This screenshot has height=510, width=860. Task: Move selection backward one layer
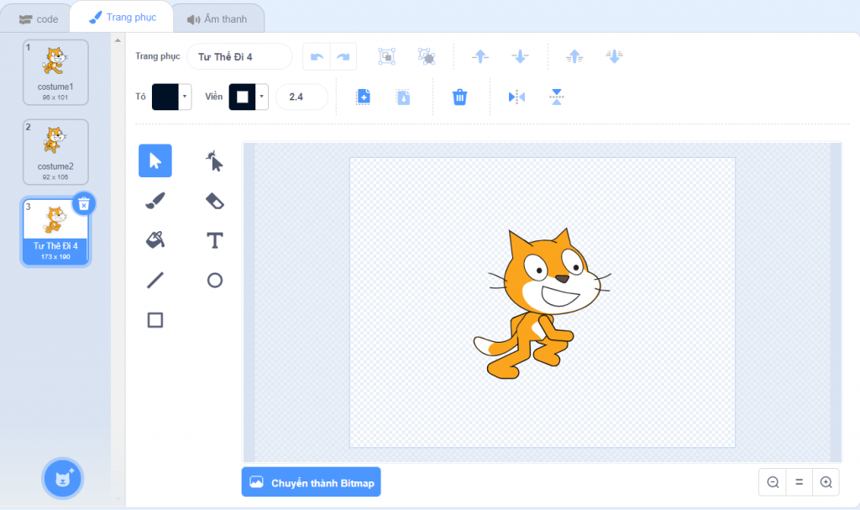(520, 56)
